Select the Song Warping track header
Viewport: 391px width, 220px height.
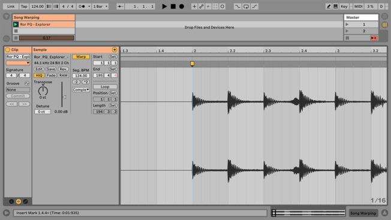point(44,17)
